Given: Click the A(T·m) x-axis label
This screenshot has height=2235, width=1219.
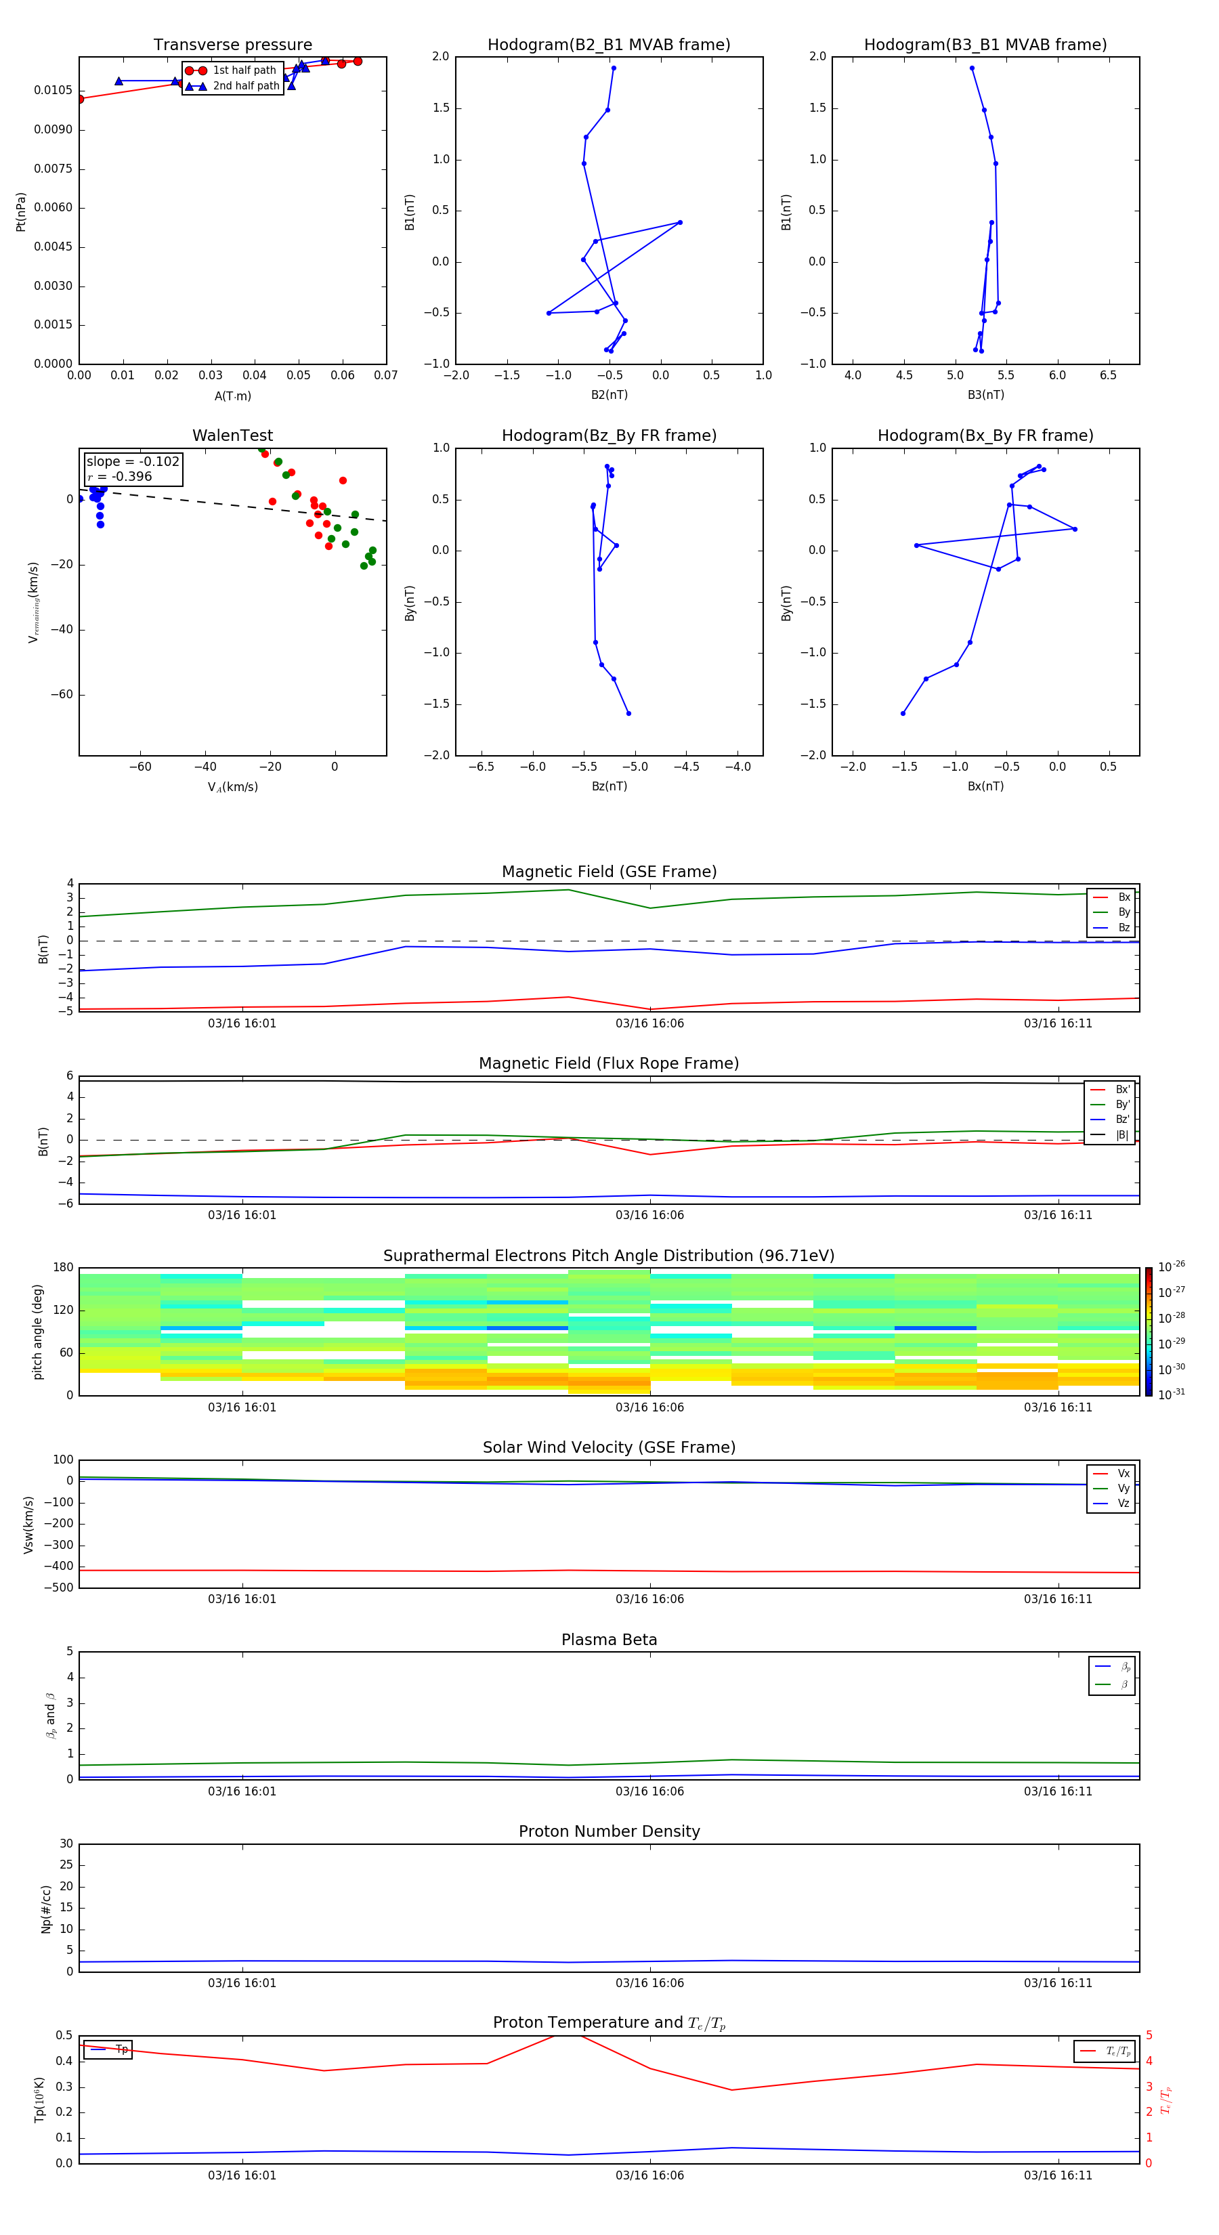Looking at the screenshot, I should tap(232, 396).
